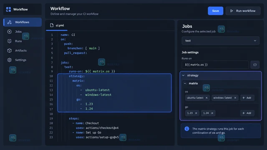The height and width of the screenshot is (150, 267).
Task: Run the workflow
Action: (243, 11)
